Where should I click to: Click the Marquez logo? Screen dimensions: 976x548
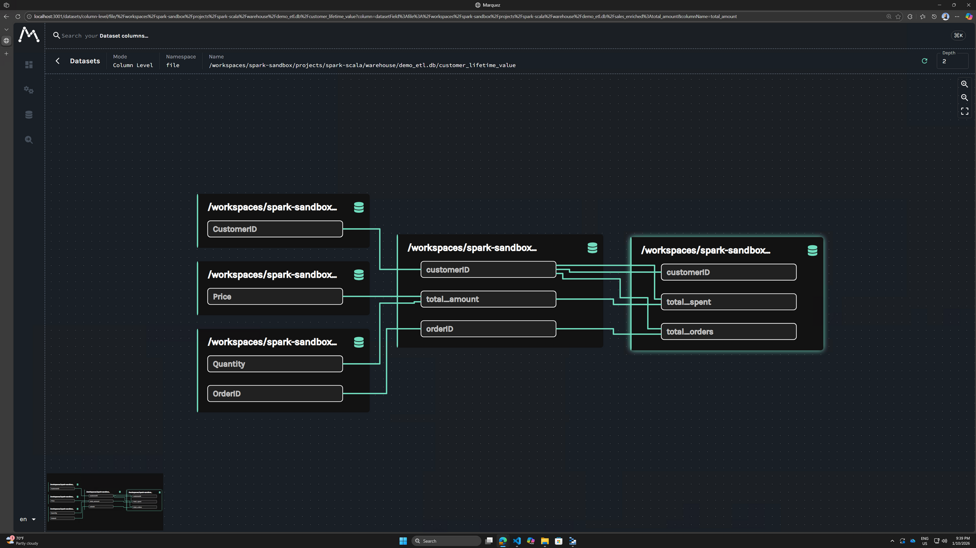tap(28, 35)
